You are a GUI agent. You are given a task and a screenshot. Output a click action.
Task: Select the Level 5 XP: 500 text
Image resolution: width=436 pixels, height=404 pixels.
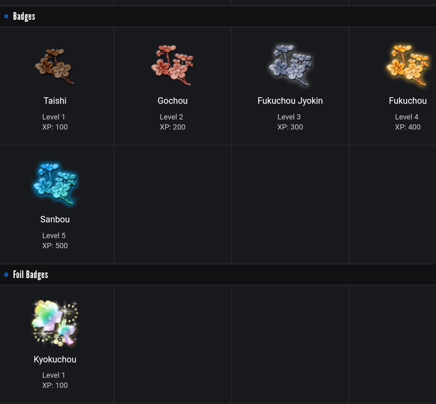[55, 241]
